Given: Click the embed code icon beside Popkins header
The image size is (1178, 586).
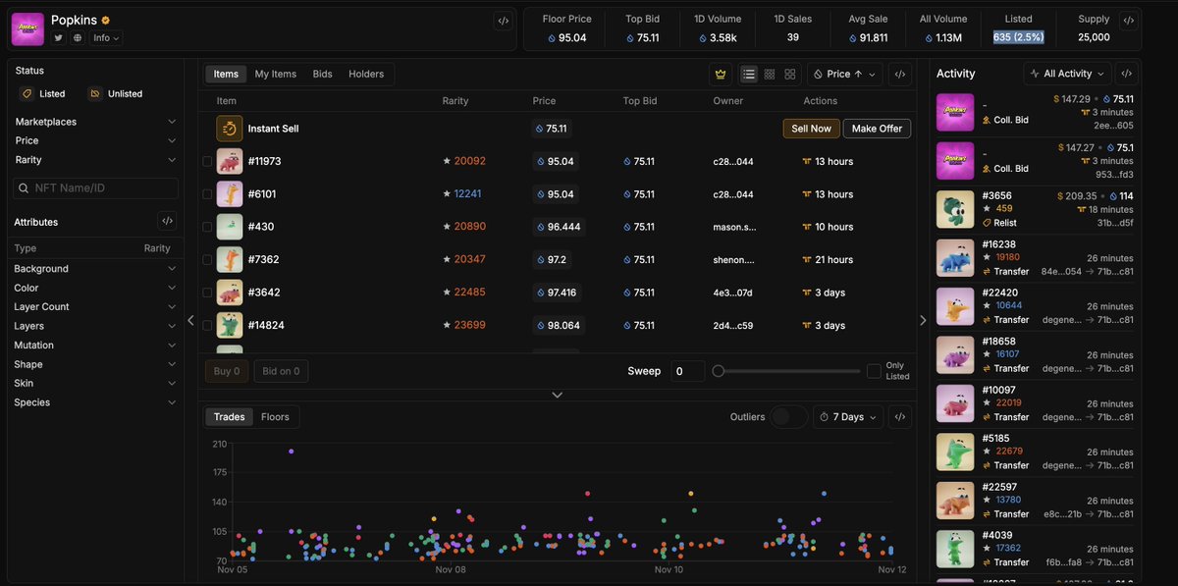Looking at the screenshot, I should tap(503, 21).
